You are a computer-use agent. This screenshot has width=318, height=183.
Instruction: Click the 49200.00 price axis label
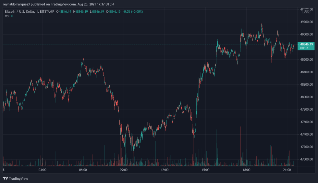[x=306, y=22]
